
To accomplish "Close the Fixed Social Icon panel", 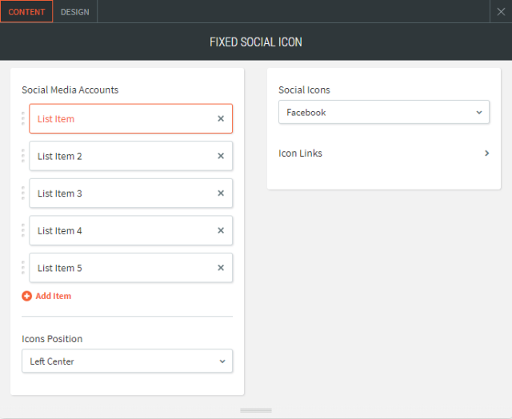I will [x=500, y=11].
